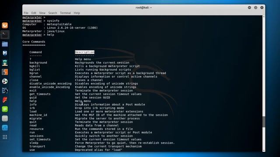Click the bgkill command name
The height and width of the screenshot is (157, 280).
pos(35,66)
